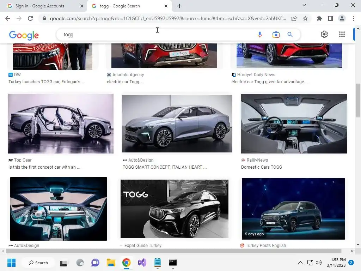This screenshot has height=271, width=361.
Task: Open 'Turkey launches TOGG car, Erdogan's ...' link
Action: click(47, 82)
